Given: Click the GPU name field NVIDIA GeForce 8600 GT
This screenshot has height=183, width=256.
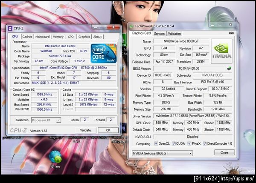Looking at the screenshot, I should pyautogui.click(x=181, y=41).
